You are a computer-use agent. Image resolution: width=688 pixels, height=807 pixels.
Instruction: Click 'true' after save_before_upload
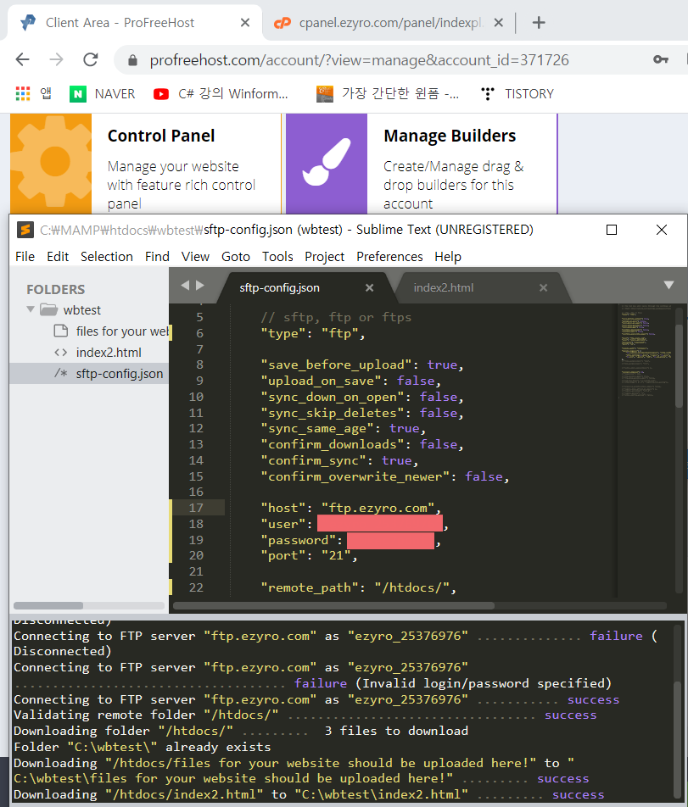pyautogui.click(x=442, y=365)
